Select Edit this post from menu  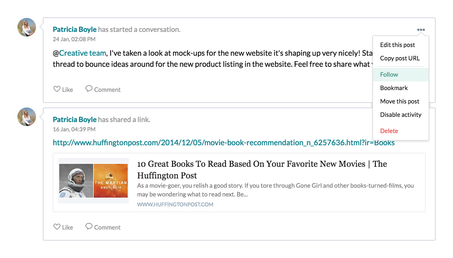pyautogui.click(x=397, y=45)
